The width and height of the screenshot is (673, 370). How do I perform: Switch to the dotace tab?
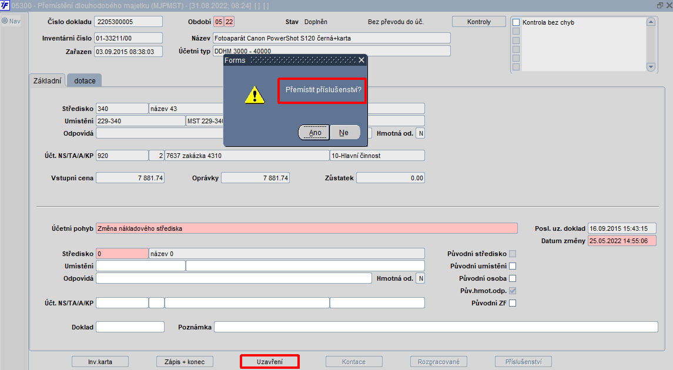85,80
